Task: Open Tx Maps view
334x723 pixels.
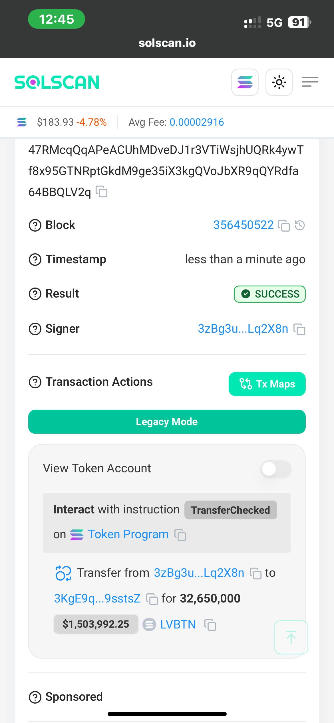Action: coord(267,384)
